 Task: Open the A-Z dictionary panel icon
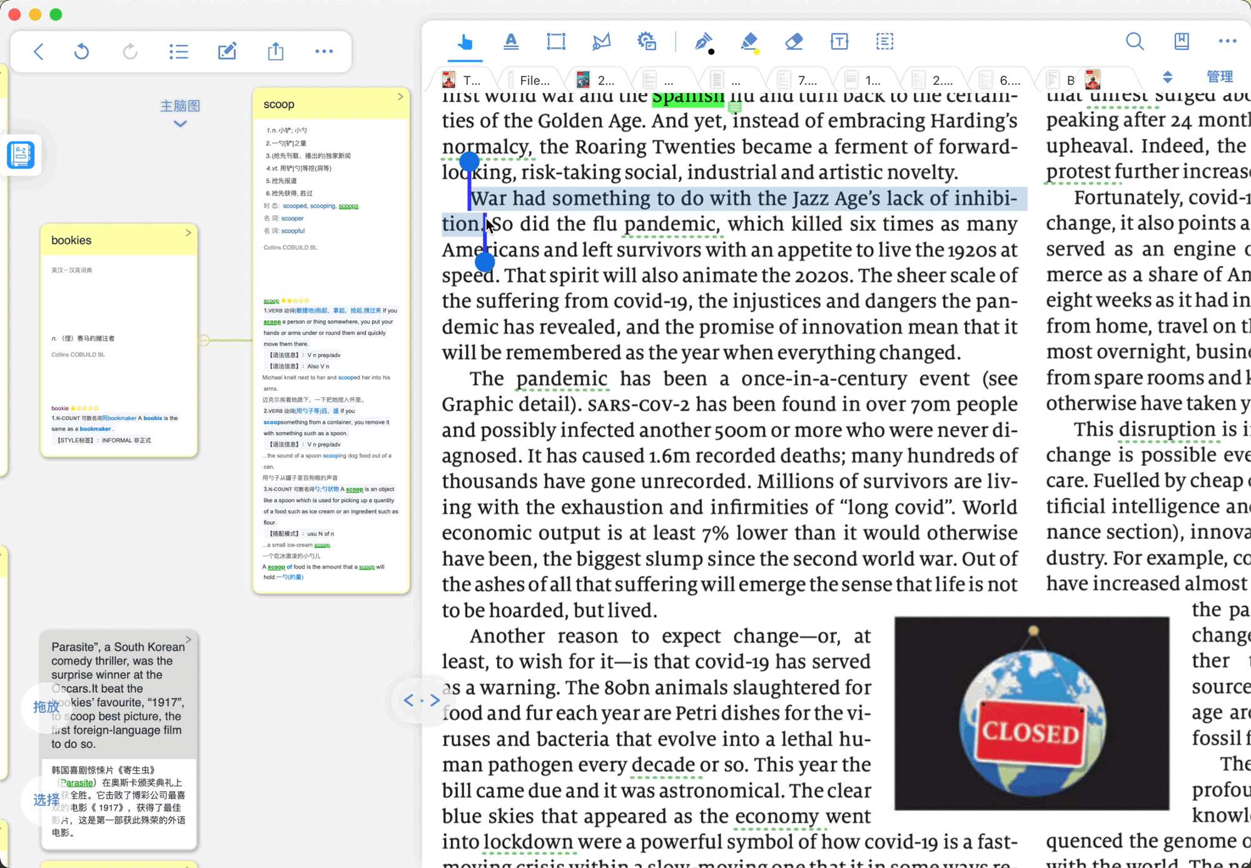coord(21,154)
